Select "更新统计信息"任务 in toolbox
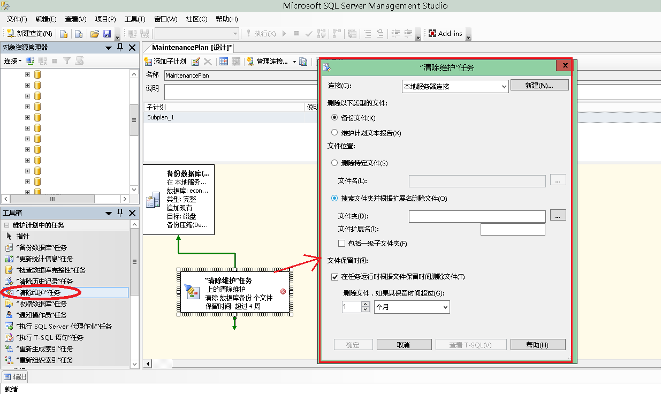 tap(45, 259)
